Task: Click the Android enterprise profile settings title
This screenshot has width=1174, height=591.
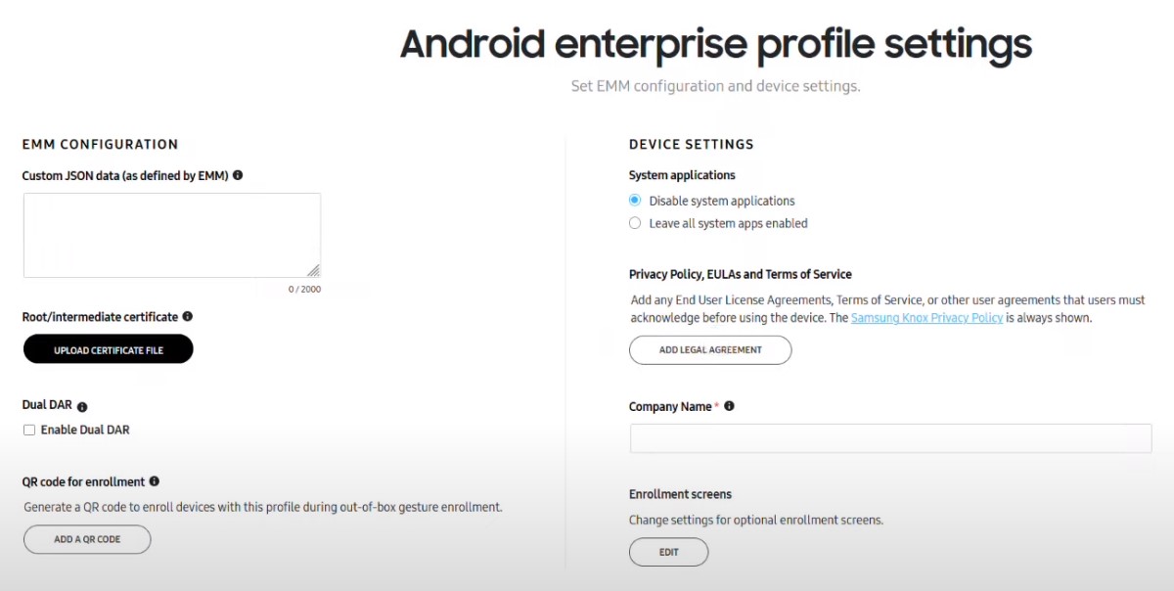Action: pos(716,44)
